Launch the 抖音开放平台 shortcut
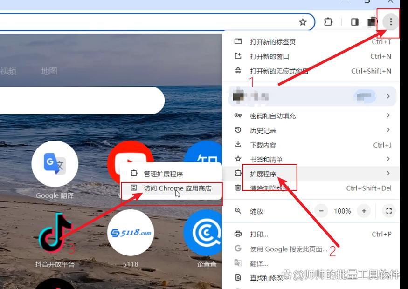The width and height of the screenshot is (408, 289). (55, 233)
